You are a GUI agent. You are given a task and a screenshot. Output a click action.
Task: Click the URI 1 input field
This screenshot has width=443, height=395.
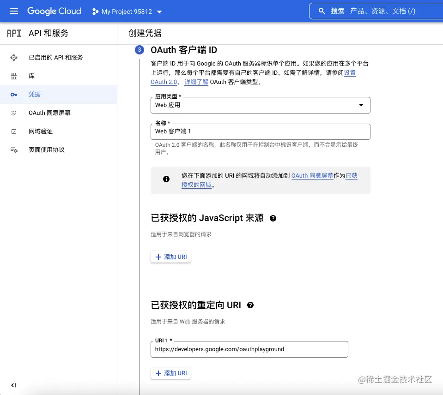tap(249, 349)
